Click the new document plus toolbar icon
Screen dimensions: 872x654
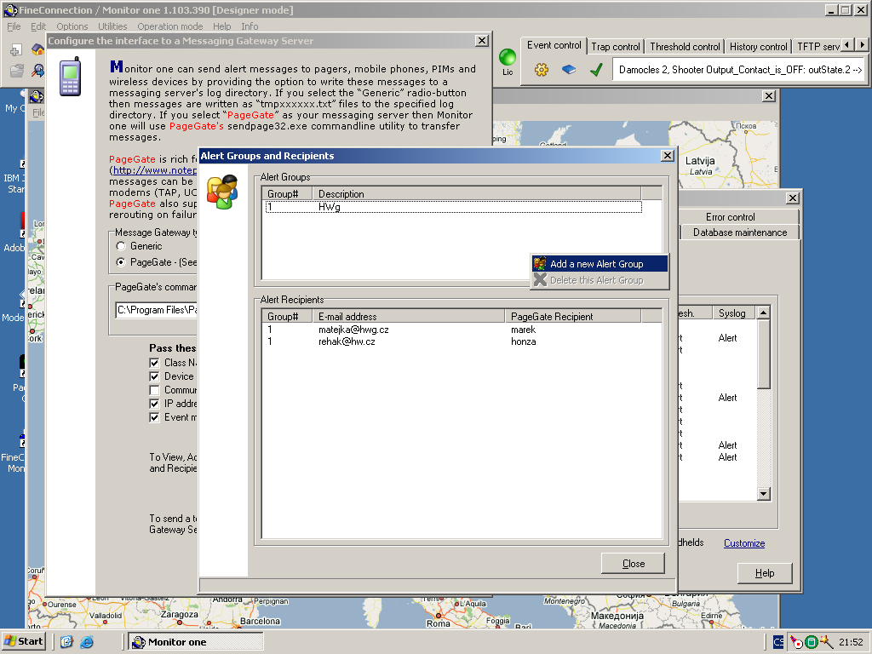[16, 50]
